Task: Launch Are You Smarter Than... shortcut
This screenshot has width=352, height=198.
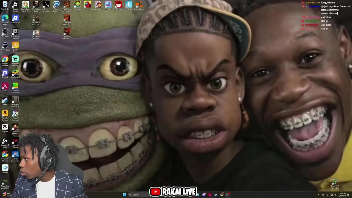Action: 15,156
